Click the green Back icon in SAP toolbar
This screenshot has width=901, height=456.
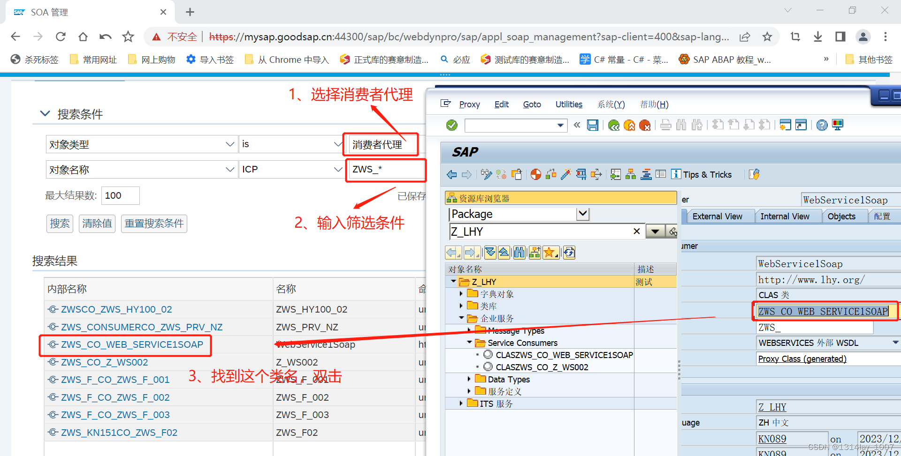(613, 125)
